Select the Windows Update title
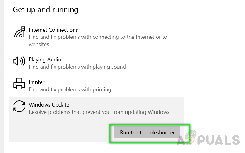Screen dimensions: 245x153 pyautogui.click(x=49, y=105)
